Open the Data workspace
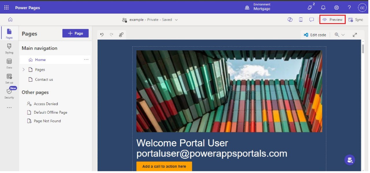The height and width of the screenshot is (173, 370). click(9, 63)
